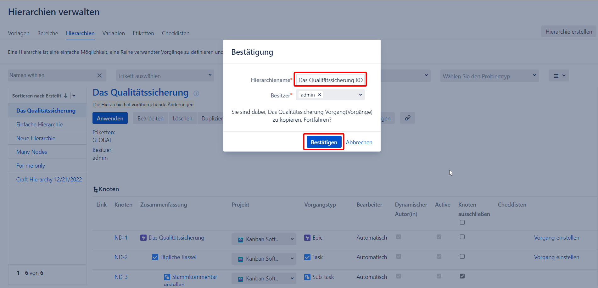Clear the name filter with X icon
The image size is (598, 288).
[x=99, y=75]
